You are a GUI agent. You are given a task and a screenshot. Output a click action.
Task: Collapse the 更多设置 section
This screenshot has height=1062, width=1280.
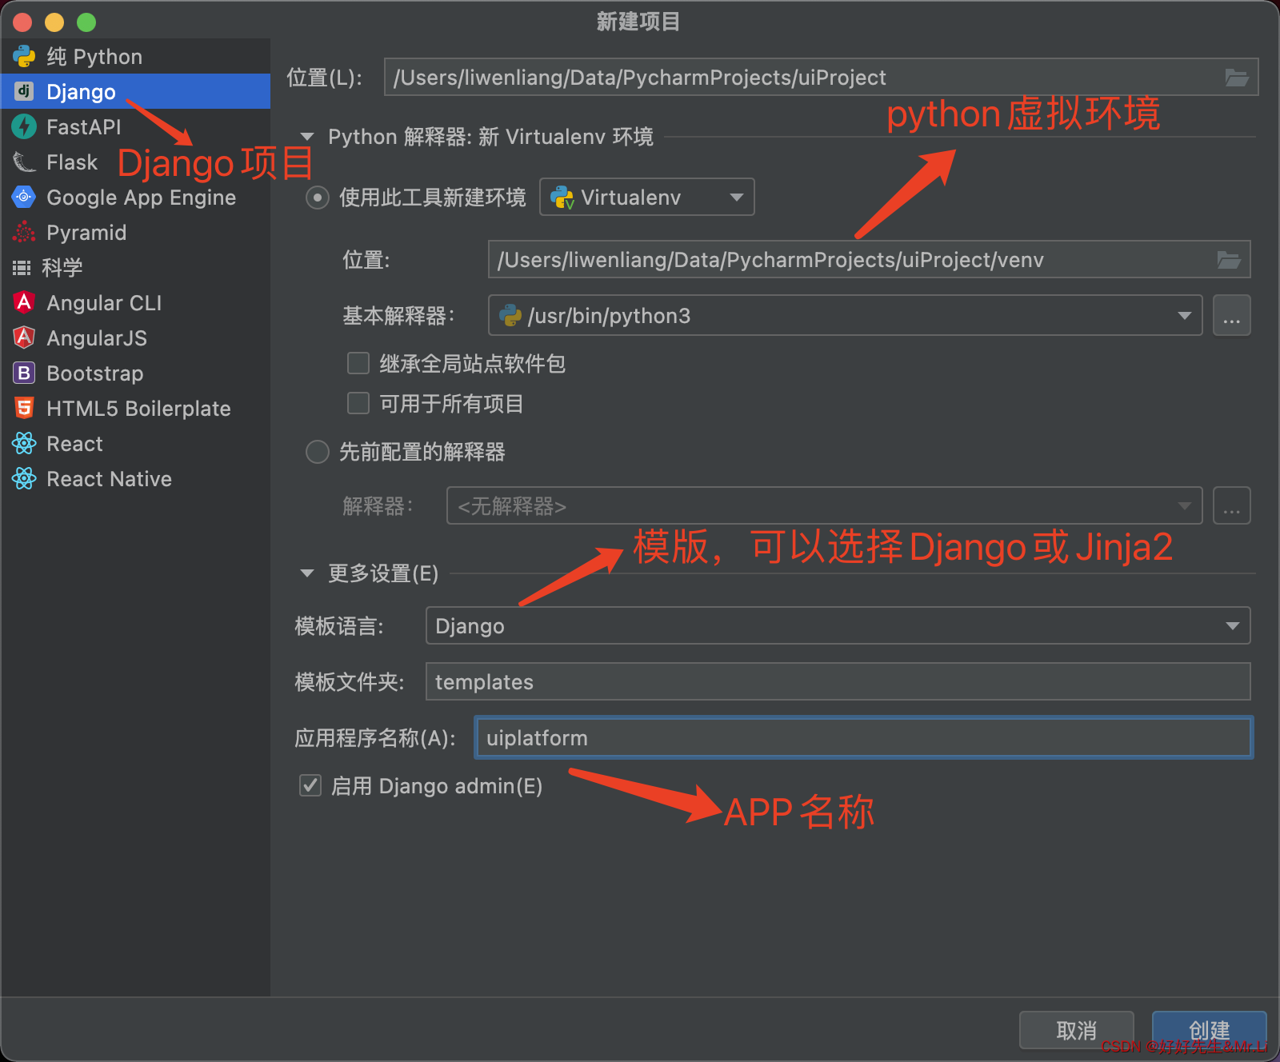307,573
